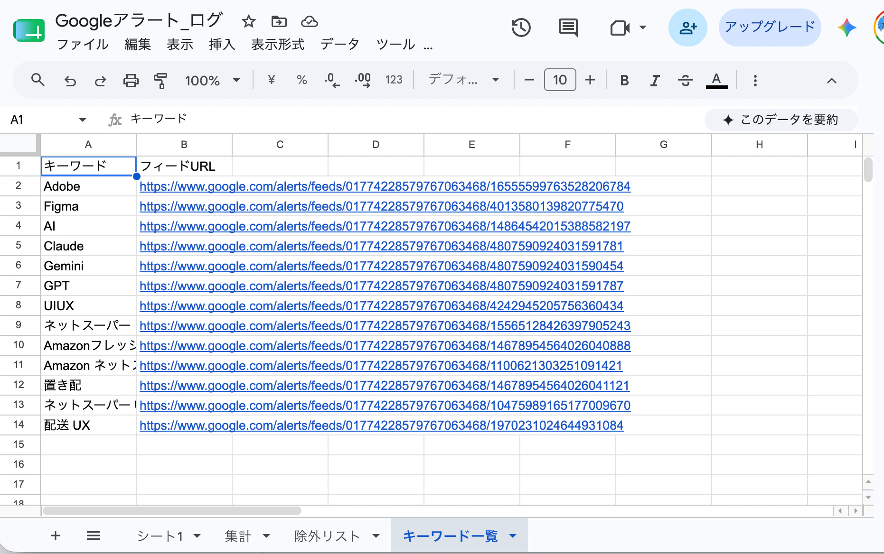
Task: Decrease font size with minus
Action: pos(529,80)
